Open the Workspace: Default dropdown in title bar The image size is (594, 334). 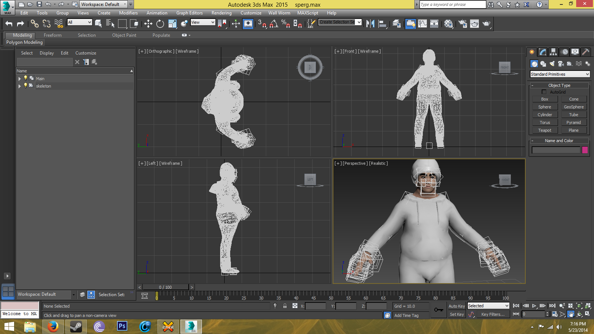pos(104,4)
